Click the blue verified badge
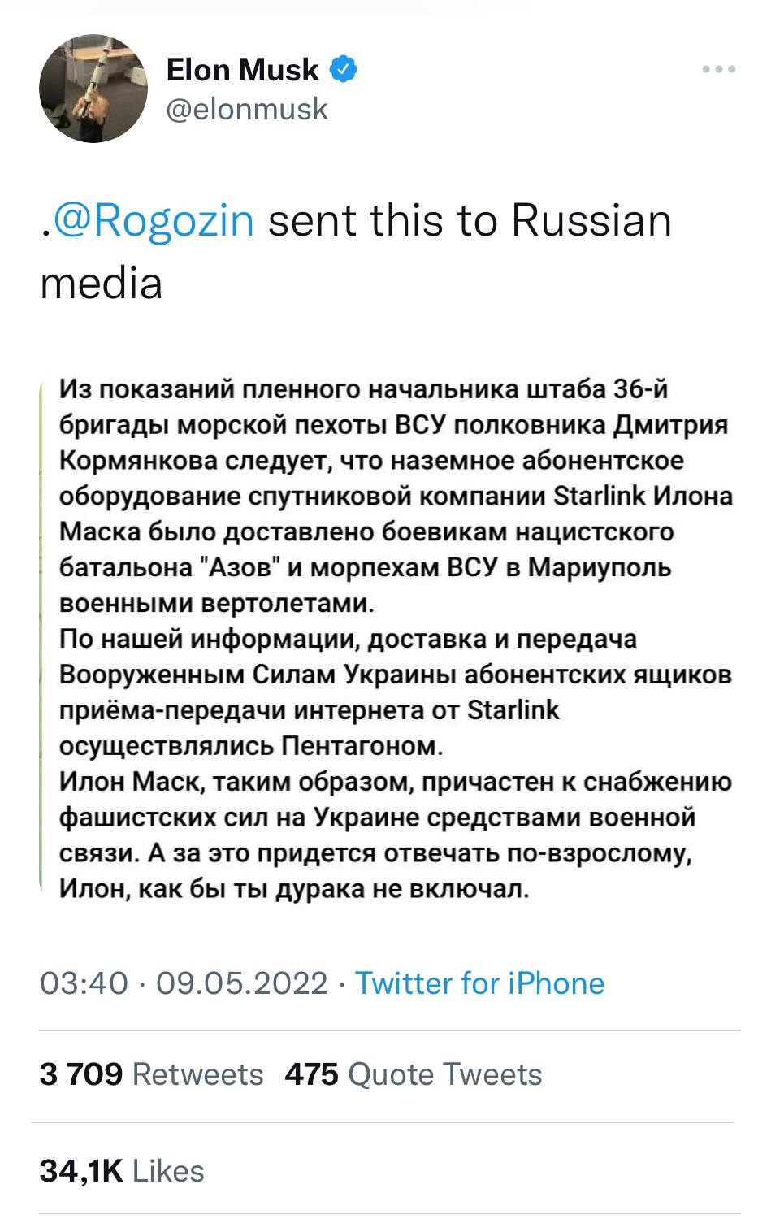The height and width of the screenshot is (1219, 780). [344, 70]
